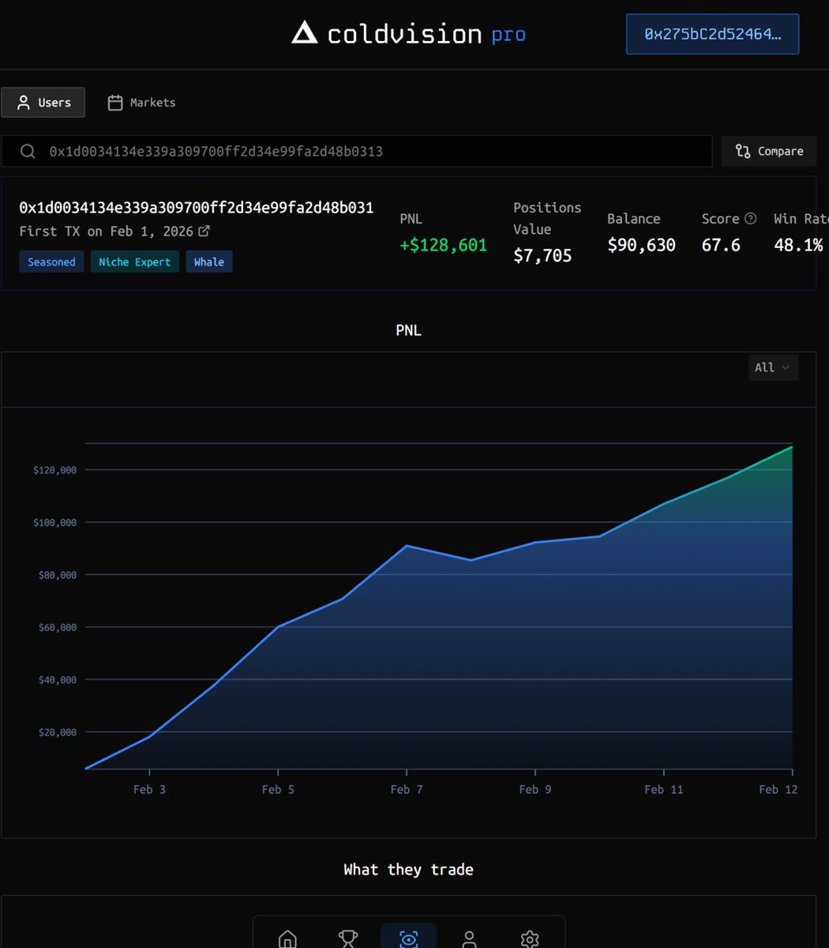Open the wallet address 0x275bC2d52464 button
Viewport: 829px width, 948px height.
tap(712, 35)
